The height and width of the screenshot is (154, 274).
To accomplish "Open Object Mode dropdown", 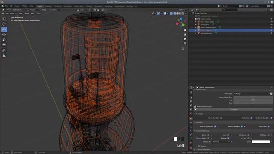I will (x=9, y=13).
